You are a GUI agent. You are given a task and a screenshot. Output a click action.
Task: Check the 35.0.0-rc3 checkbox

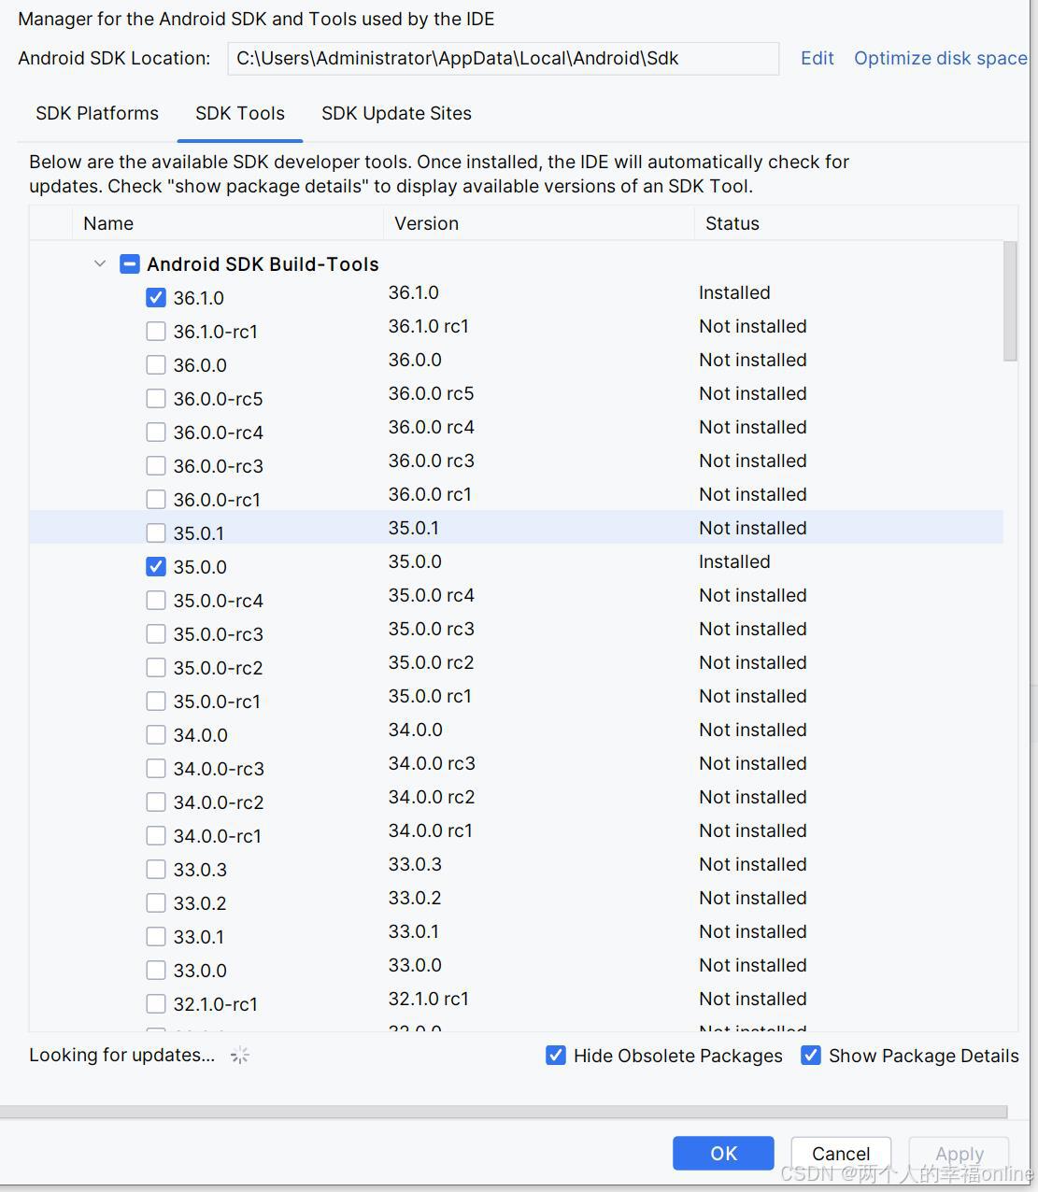pyautogui.click(x=156, y=634)
